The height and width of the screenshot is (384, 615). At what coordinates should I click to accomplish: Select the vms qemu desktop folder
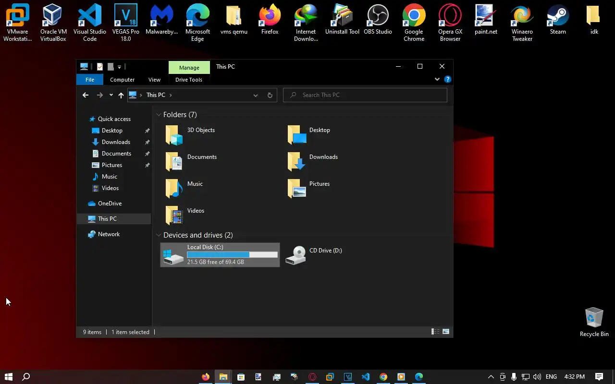click(x=234, y=19)
